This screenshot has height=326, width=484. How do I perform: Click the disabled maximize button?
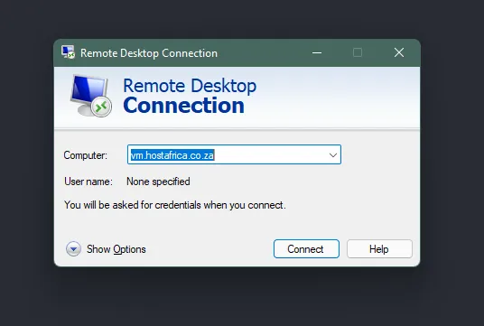coord(358,52)
